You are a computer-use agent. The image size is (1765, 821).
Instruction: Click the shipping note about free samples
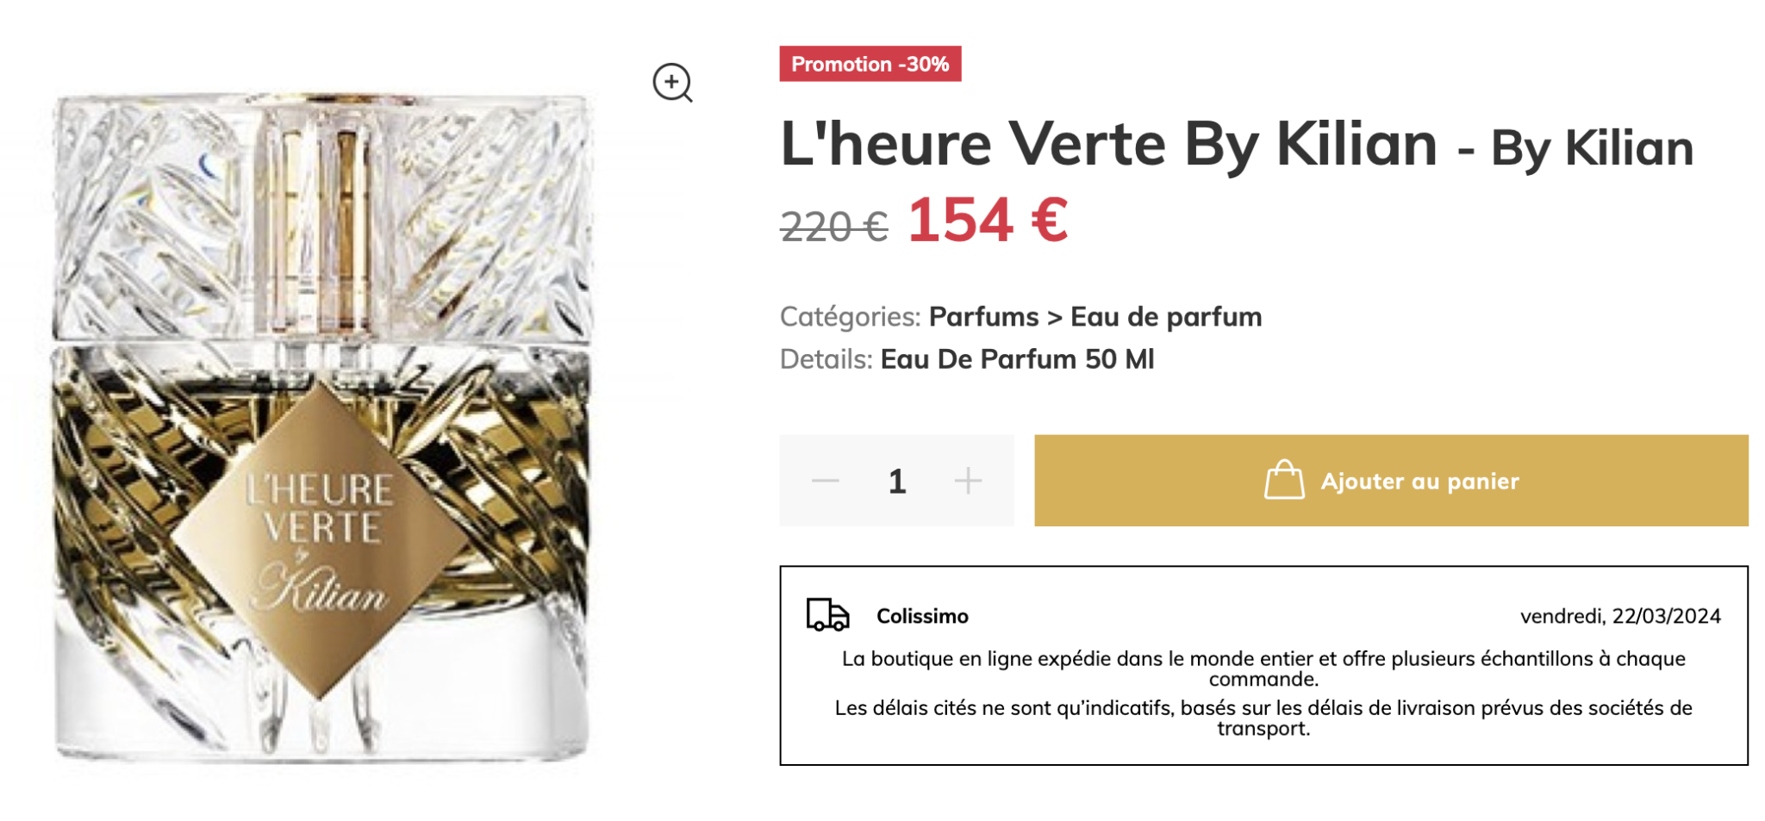point(1263,669)
